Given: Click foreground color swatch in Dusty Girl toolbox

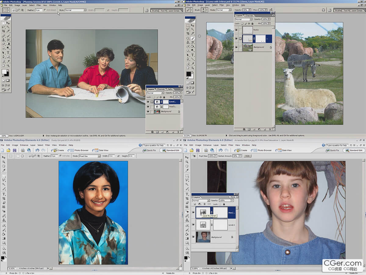Looking at the screenshot, I should (3, 257).
